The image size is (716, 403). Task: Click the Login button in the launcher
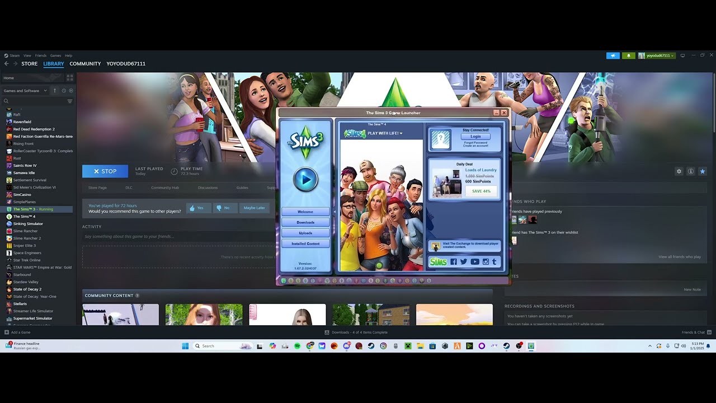click(x=475, y=137)
